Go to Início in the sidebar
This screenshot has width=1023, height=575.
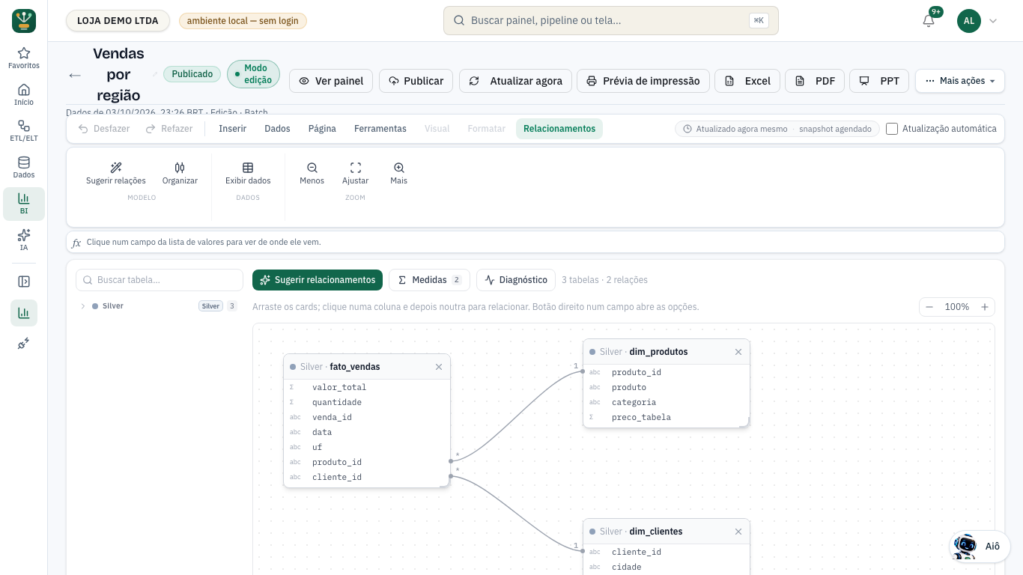24,95
